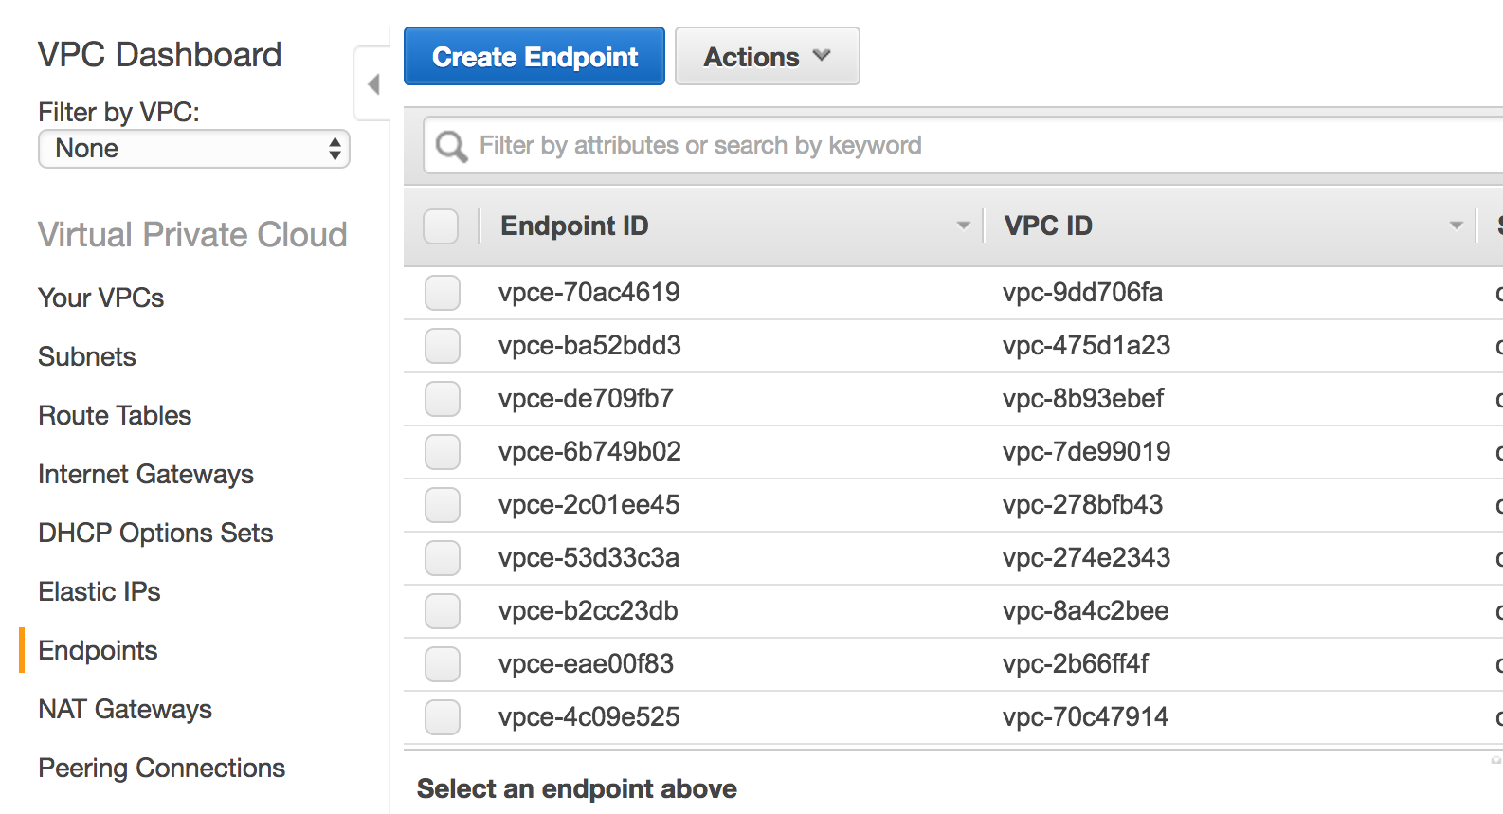Click the VPC ID column sort arrow
Viewport: 1503px width, 814px height.
click(x=1456, y=226)
